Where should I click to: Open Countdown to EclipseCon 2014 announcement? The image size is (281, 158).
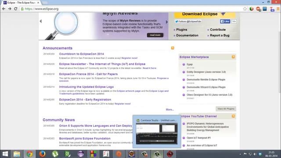[81, 54]
